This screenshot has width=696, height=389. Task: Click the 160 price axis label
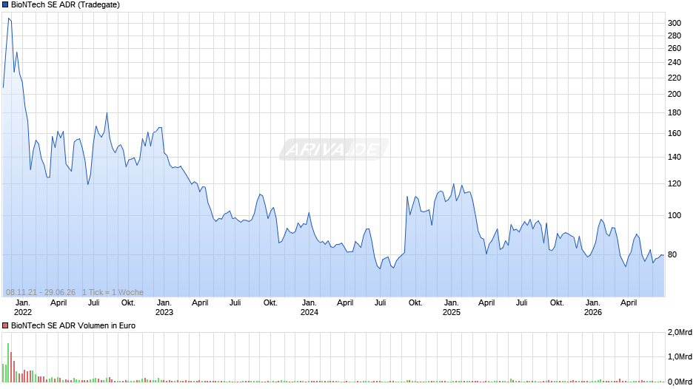[x=675, y=134]
